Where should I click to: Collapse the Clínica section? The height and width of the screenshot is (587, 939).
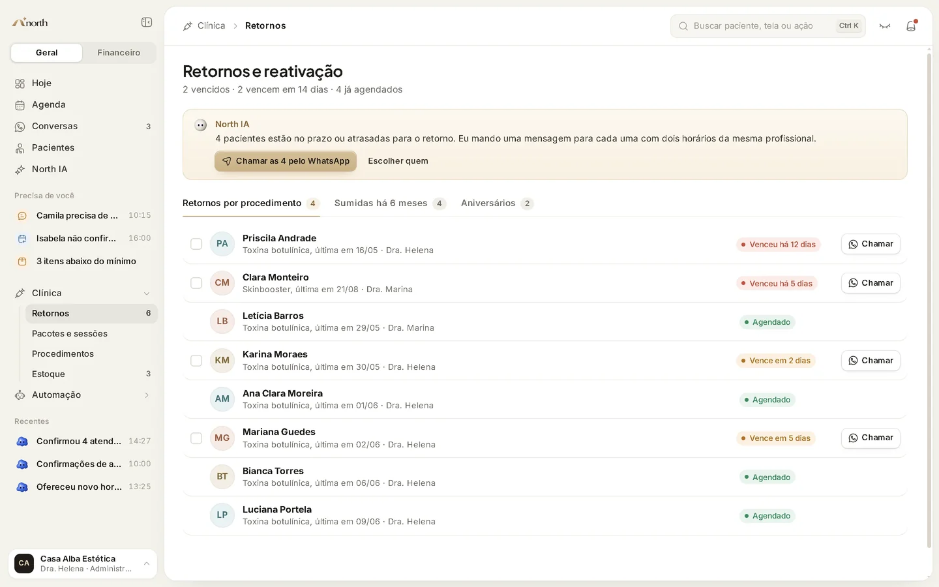[x=83, y=293]
